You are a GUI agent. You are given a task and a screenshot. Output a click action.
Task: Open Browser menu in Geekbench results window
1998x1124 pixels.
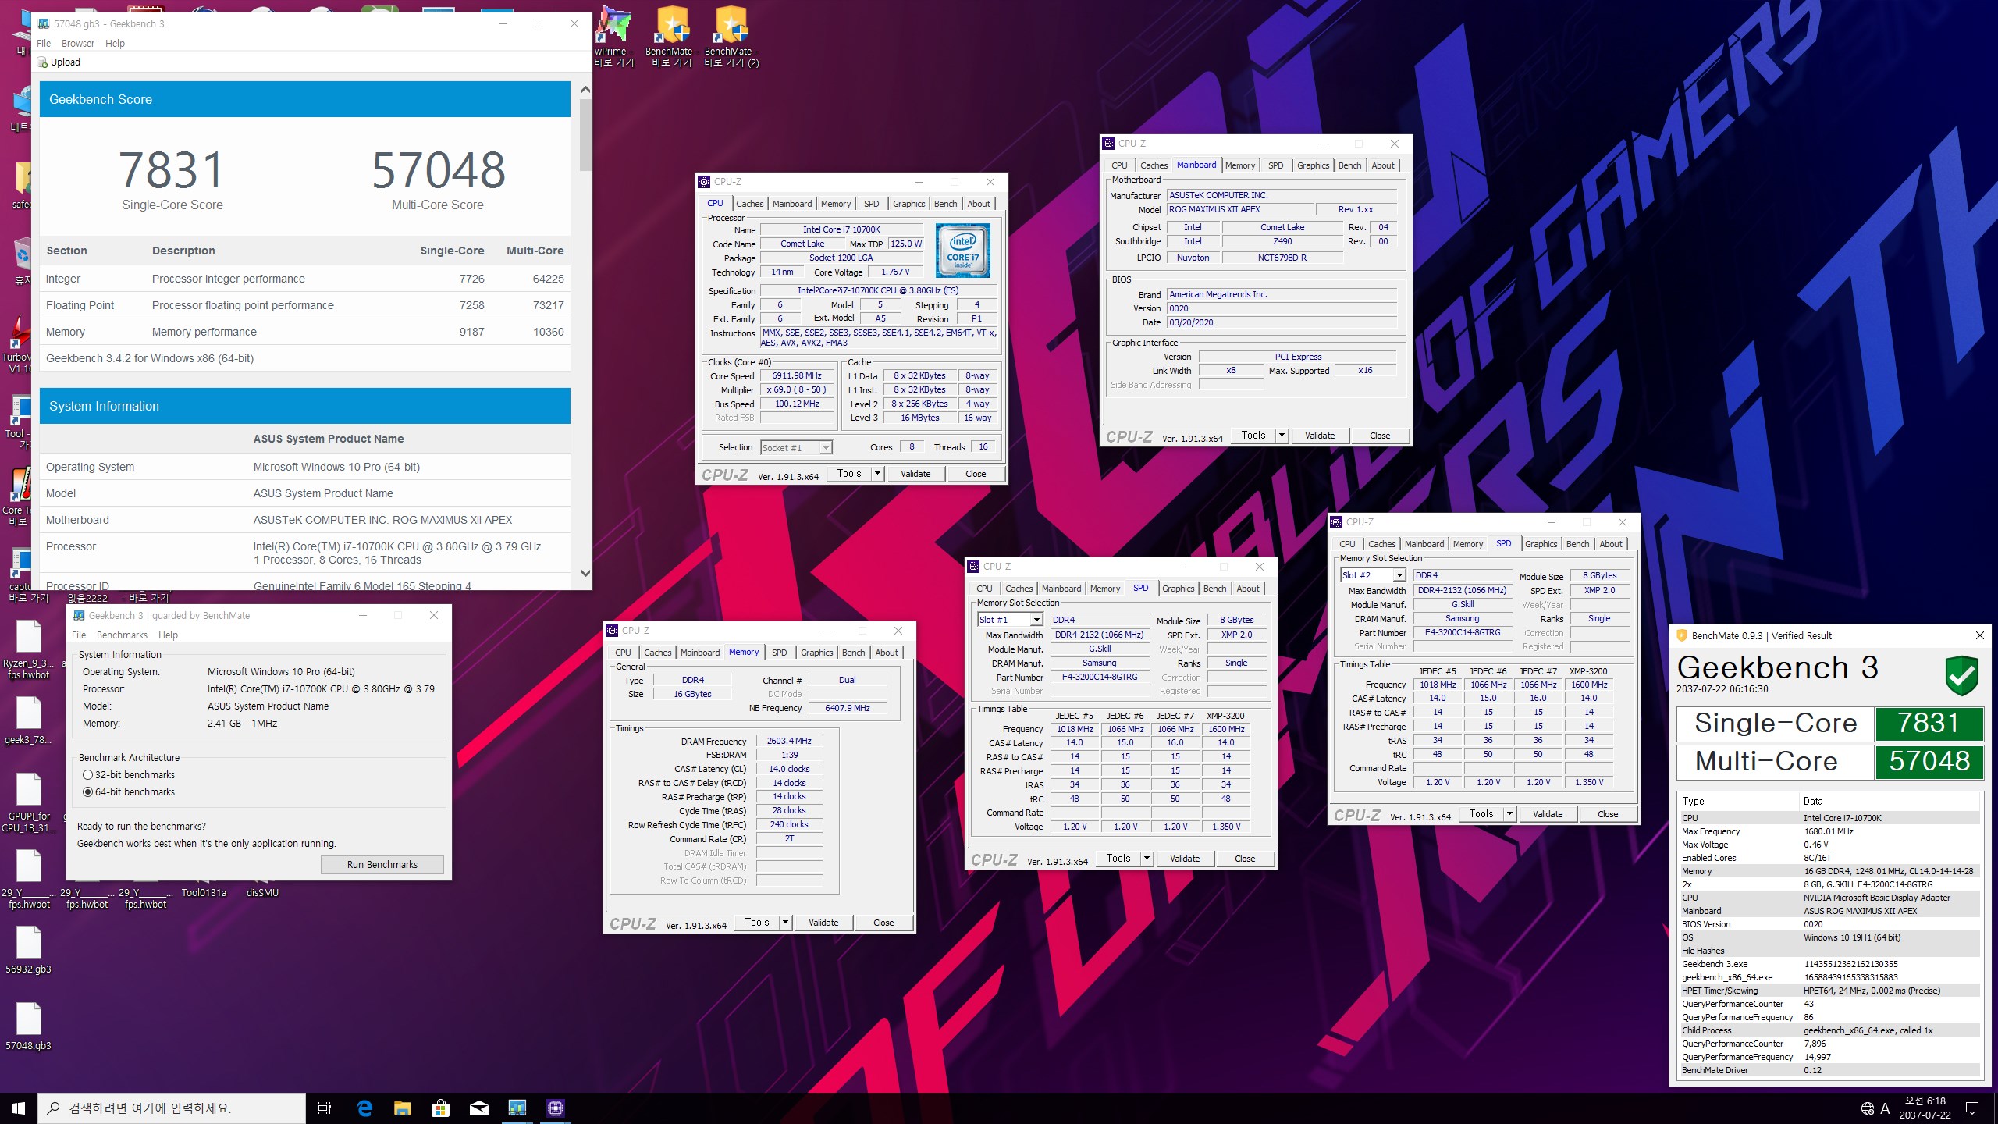(x=78, y=44)
